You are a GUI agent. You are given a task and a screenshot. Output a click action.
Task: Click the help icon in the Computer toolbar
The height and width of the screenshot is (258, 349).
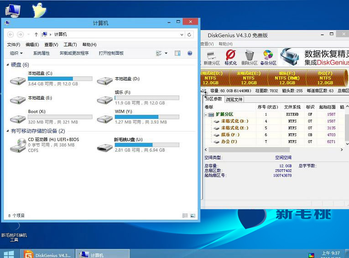point(190,53)
